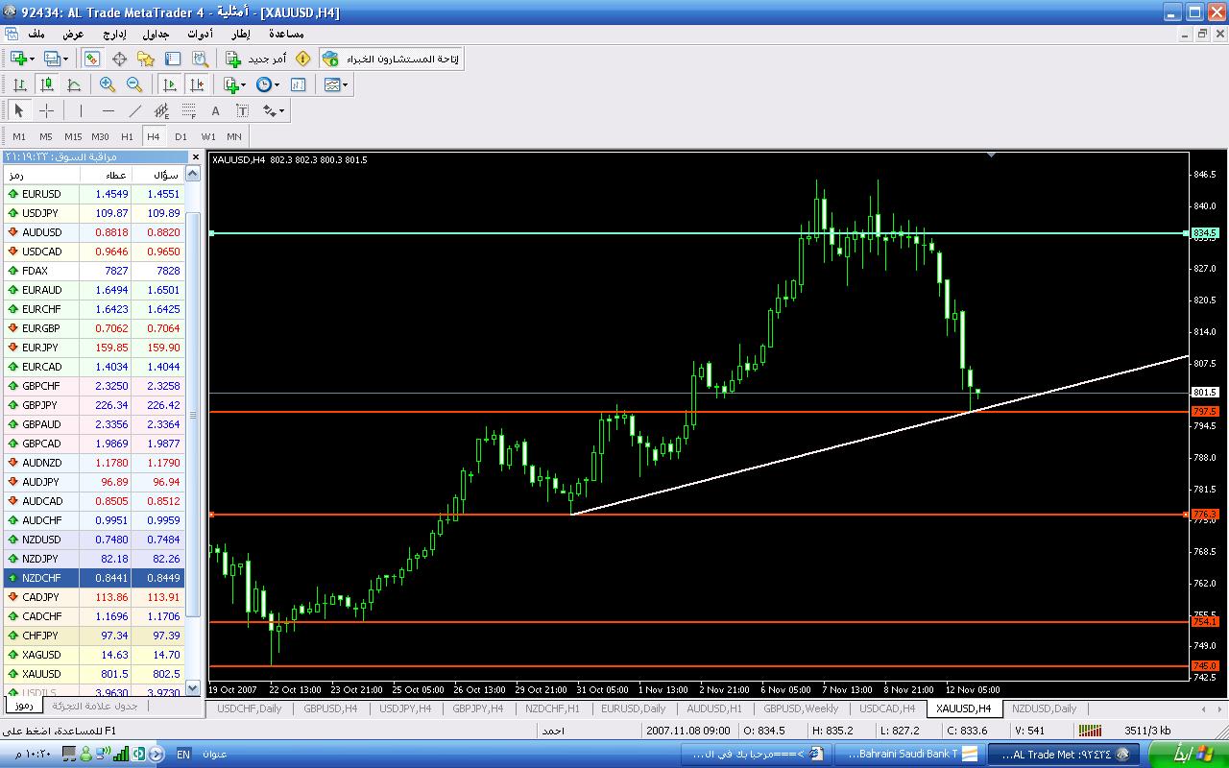This screenshot has height=768, width=1229.
Task: Switch chart to candlestick mode
Action: click(46, 84)
